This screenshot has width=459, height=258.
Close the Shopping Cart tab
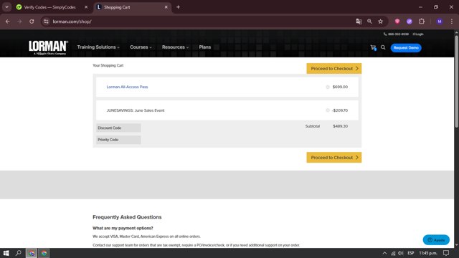pos(166,7)
